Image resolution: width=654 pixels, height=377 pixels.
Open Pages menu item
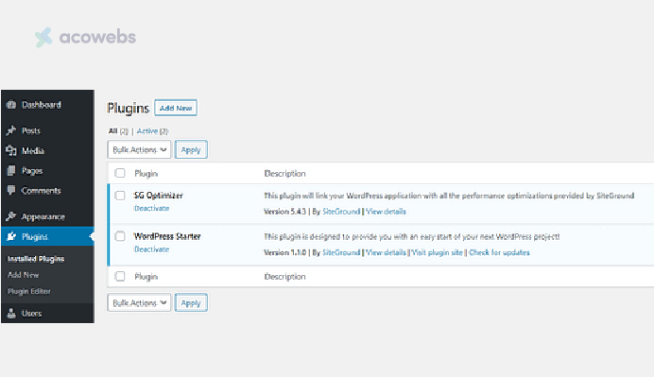pos(47,171)
